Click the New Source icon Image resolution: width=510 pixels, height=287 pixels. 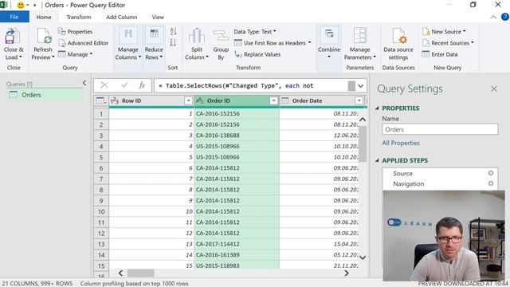426,32
